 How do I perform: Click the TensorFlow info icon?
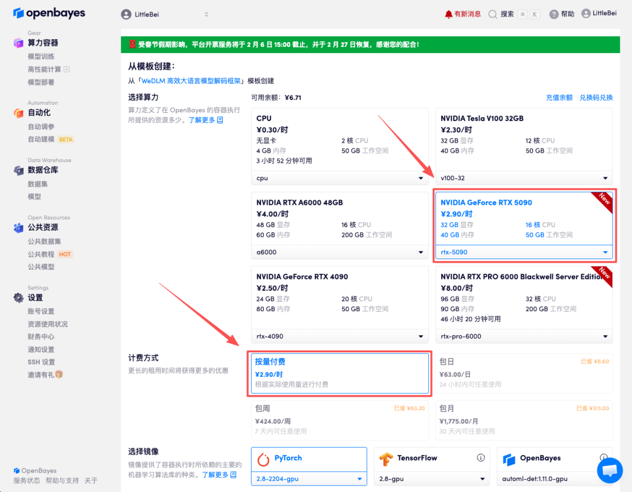(480, 457)
